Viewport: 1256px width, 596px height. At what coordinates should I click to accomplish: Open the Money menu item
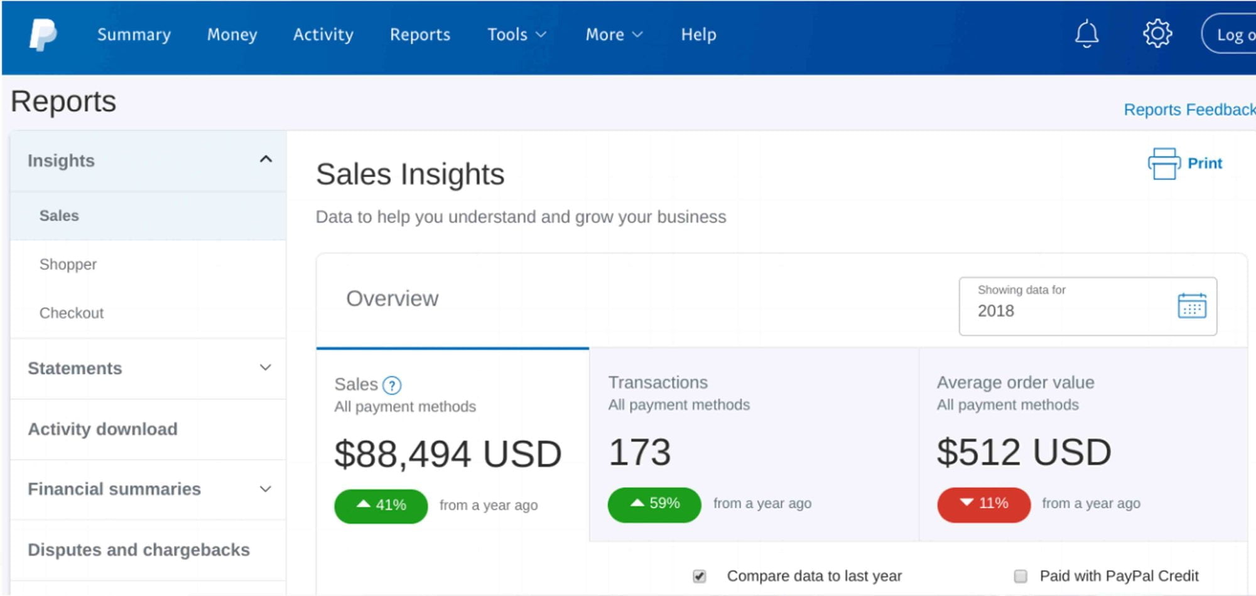click(232, 35)
